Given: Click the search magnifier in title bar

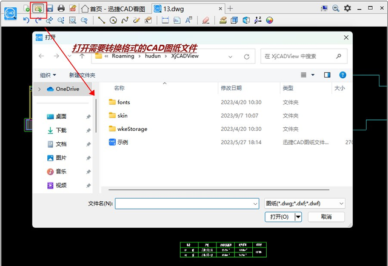Looking at the screenshot, I should [x=335, y=8].
